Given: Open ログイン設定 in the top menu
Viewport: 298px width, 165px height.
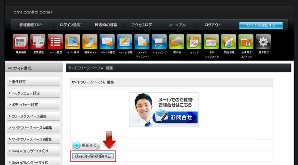Looking at the screenshot, I should point(70,25).
